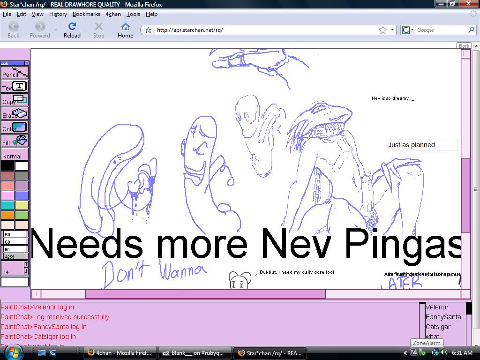Open the Back/Forward history dropdown
The image size is (480, 360).
tap(56, 30)
